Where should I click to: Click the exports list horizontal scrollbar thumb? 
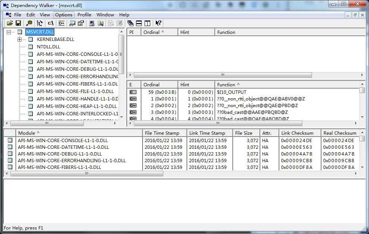[x=218, y=123]
